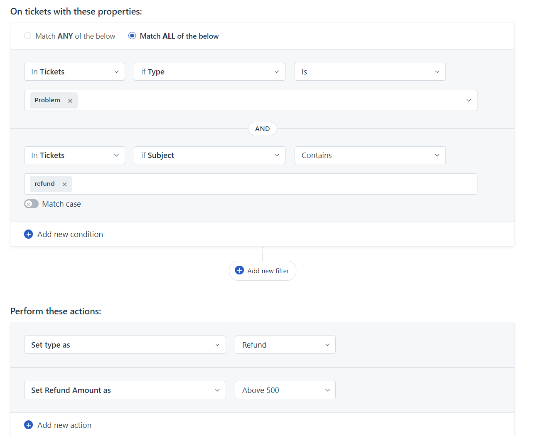Viewport: 541px width, 437px height.
Task: Click the plus icon for new condition
Action: click(x=29, y=235)
